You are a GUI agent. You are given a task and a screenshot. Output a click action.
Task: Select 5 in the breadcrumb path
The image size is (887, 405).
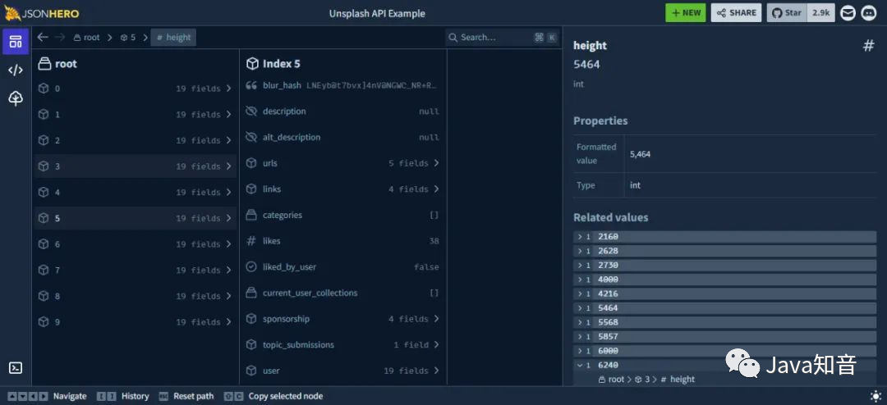(x=128, y=37)
